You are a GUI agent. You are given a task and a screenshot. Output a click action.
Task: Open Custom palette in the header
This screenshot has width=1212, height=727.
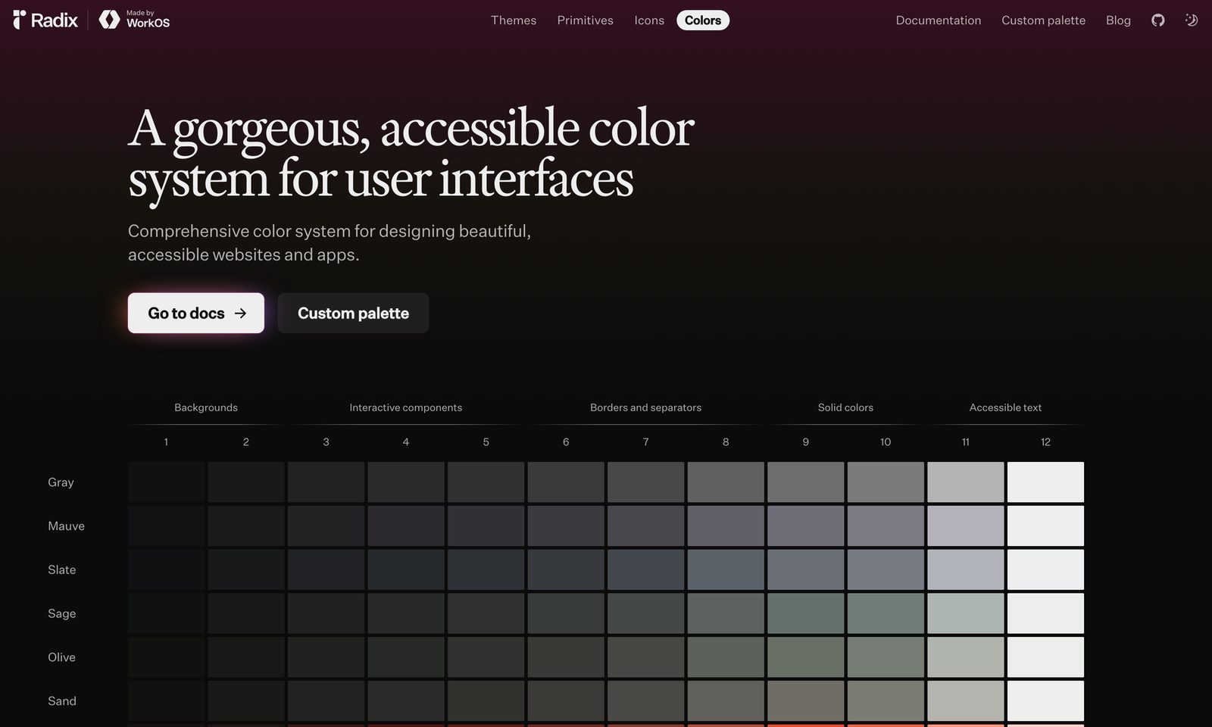pos(1043,20)
